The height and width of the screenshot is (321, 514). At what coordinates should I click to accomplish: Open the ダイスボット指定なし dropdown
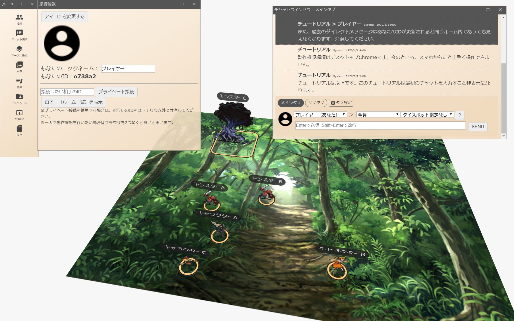(427, 115)
